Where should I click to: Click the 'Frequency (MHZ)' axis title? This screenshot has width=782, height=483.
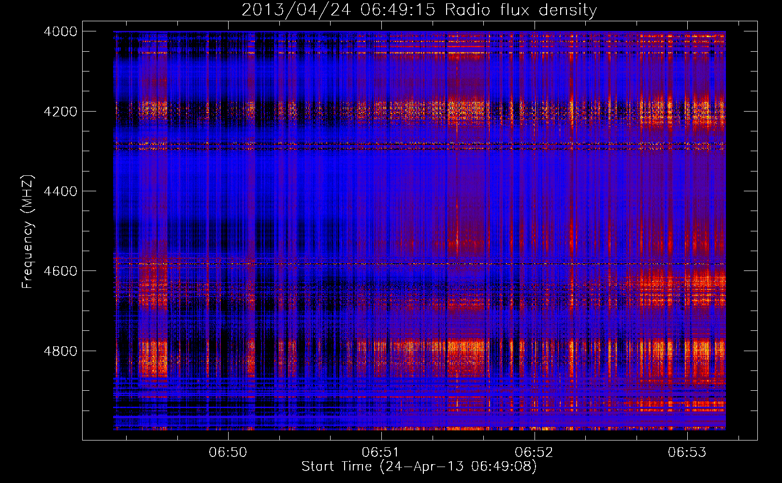coord(28,231)
